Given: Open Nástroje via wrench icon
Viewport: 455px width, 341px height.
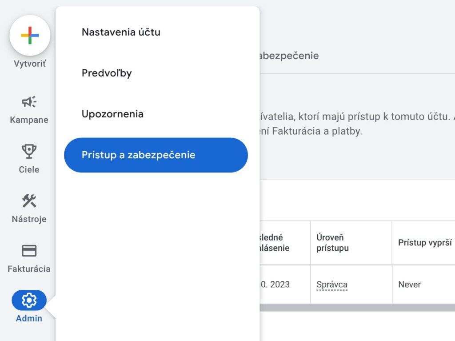Looking at the screenshot, I should tap(29, 201).
